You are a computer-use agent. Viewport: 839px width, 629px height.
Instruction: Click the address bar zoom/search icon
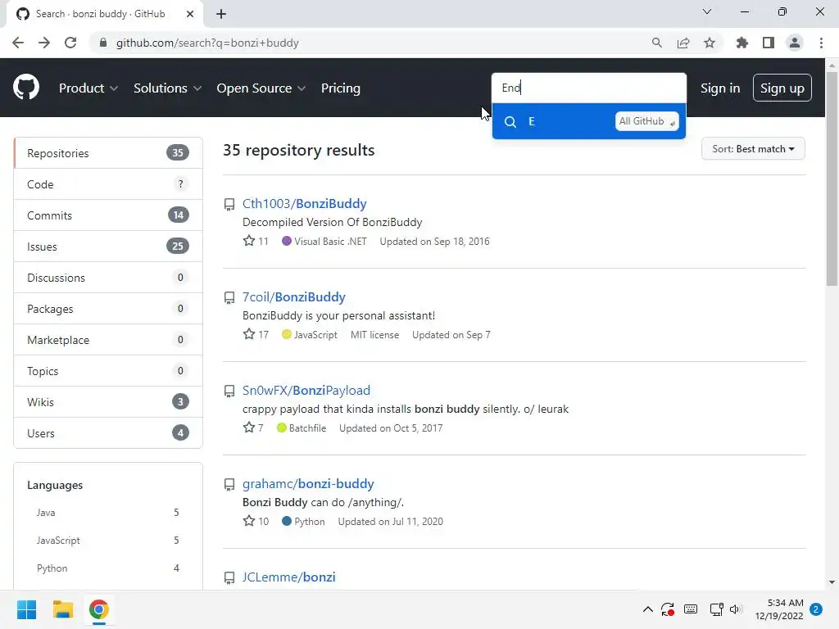656,43
